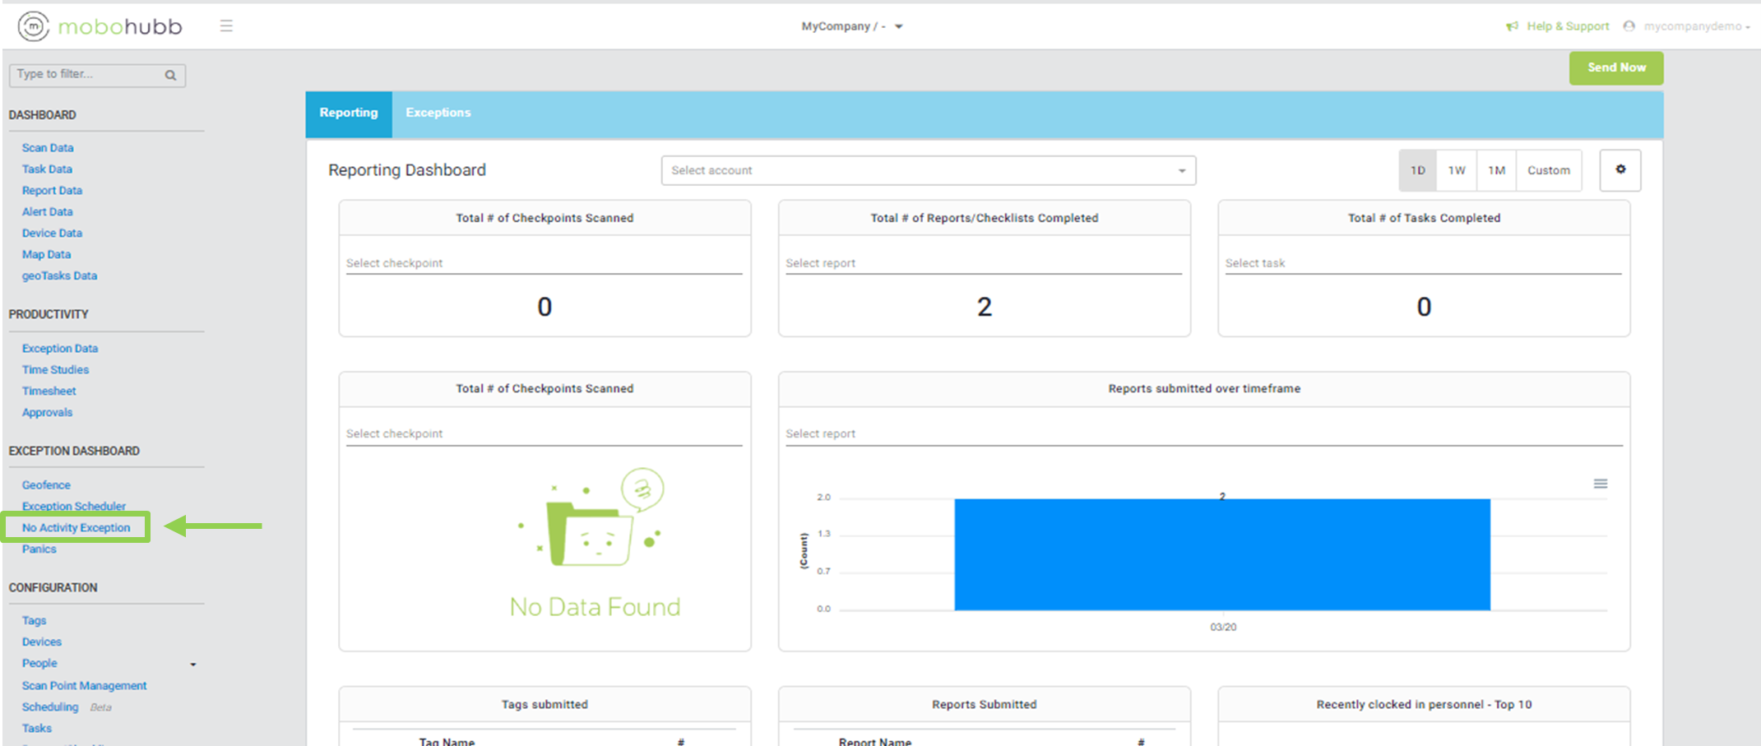Image resolution: width=1761 pixels, height=746 pixels.
Task: Open dashboard settings gear icon
Action: point(1620,169)
